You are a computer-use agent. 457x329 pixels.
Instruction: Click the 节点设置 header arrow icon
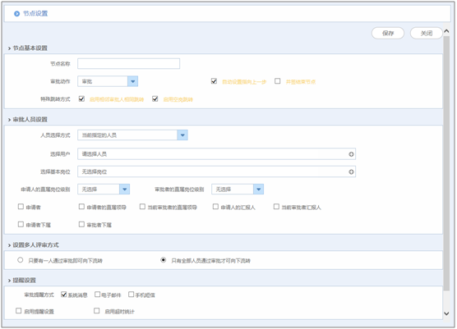(x=17, y=14)
